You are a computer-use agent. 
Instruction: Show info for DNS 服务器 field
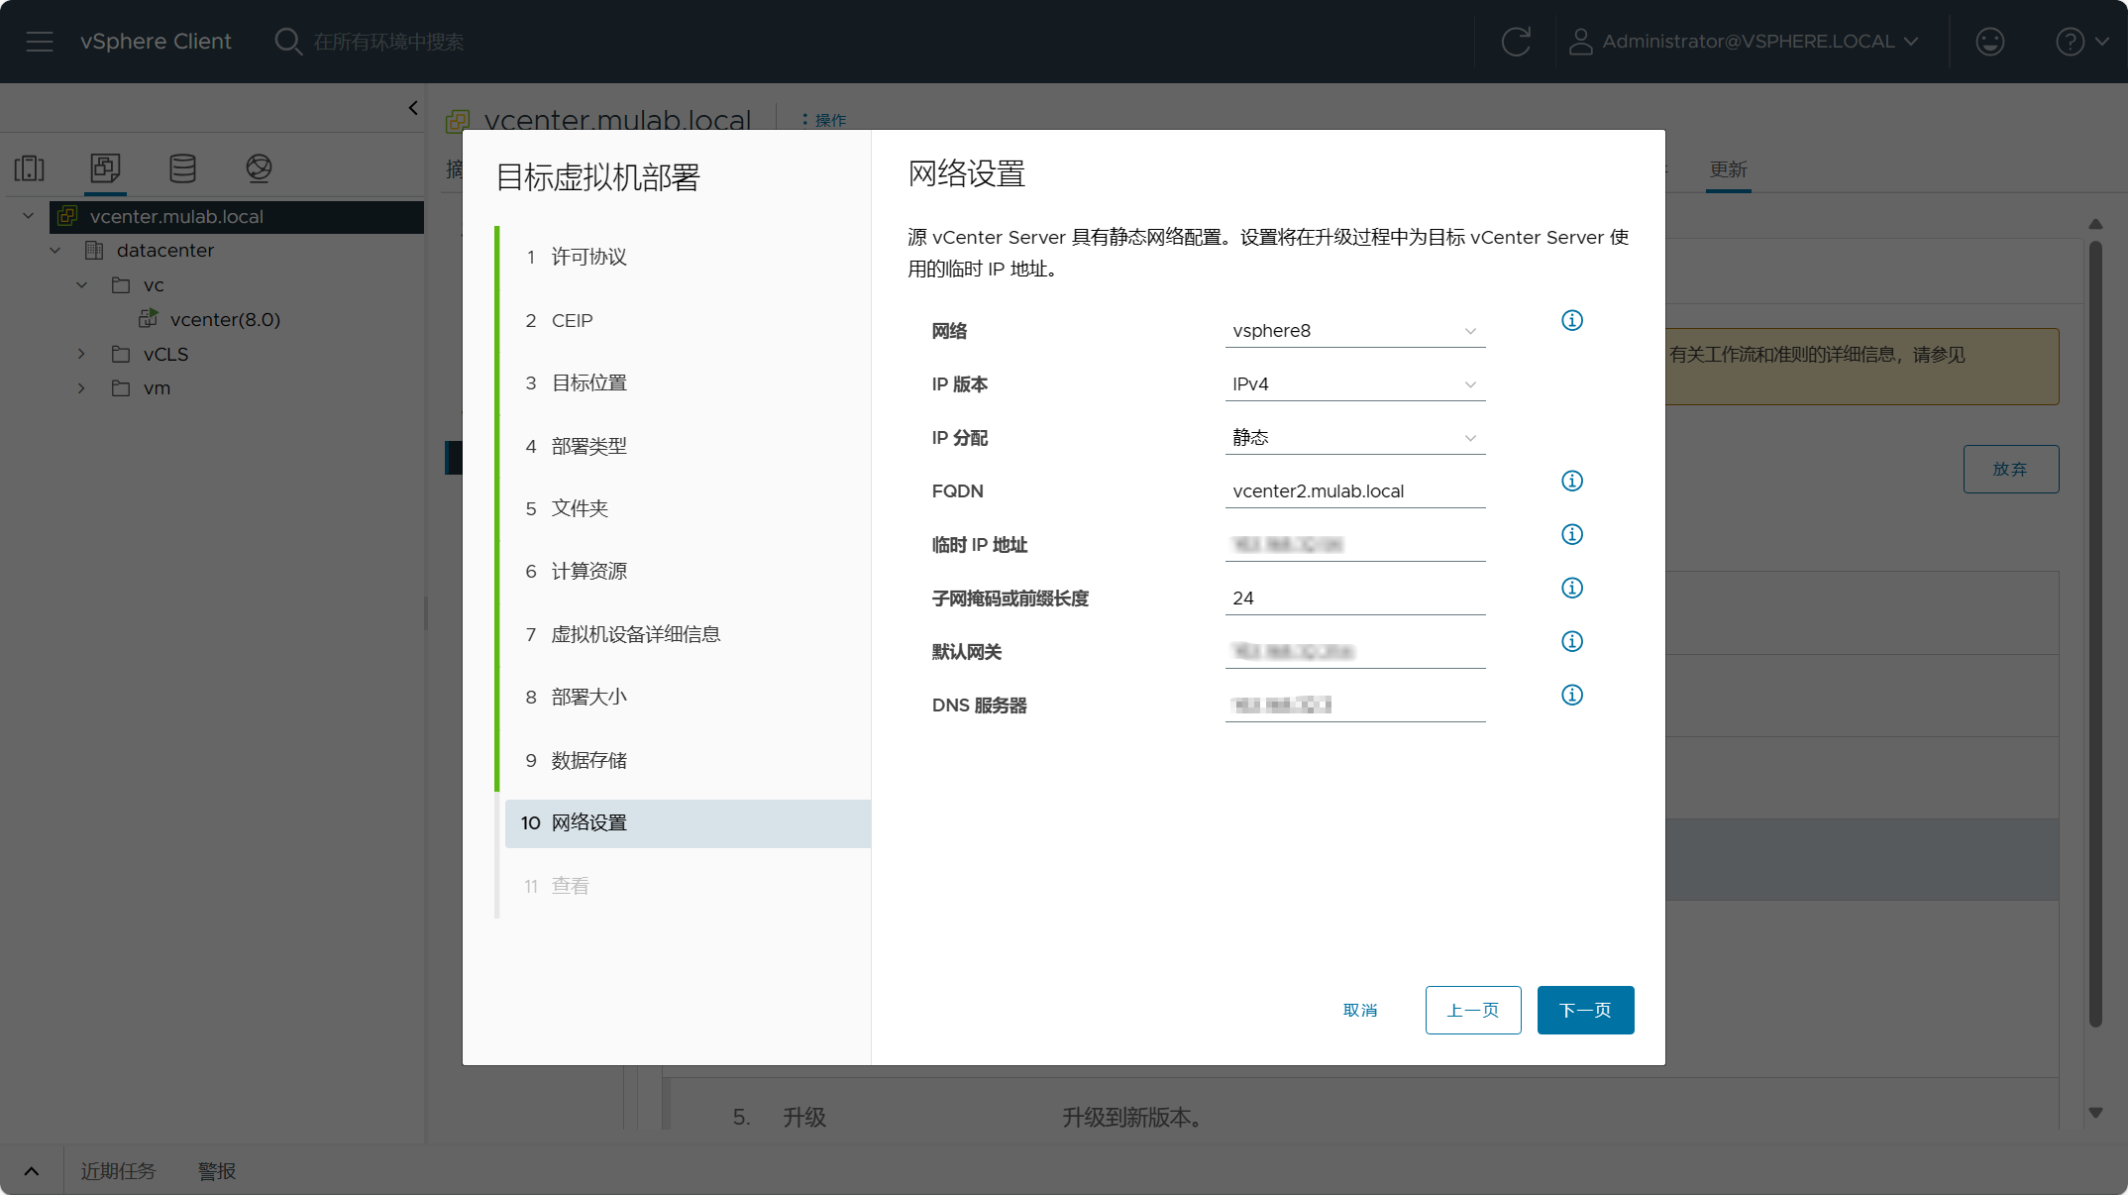[x=1572, y=695]
